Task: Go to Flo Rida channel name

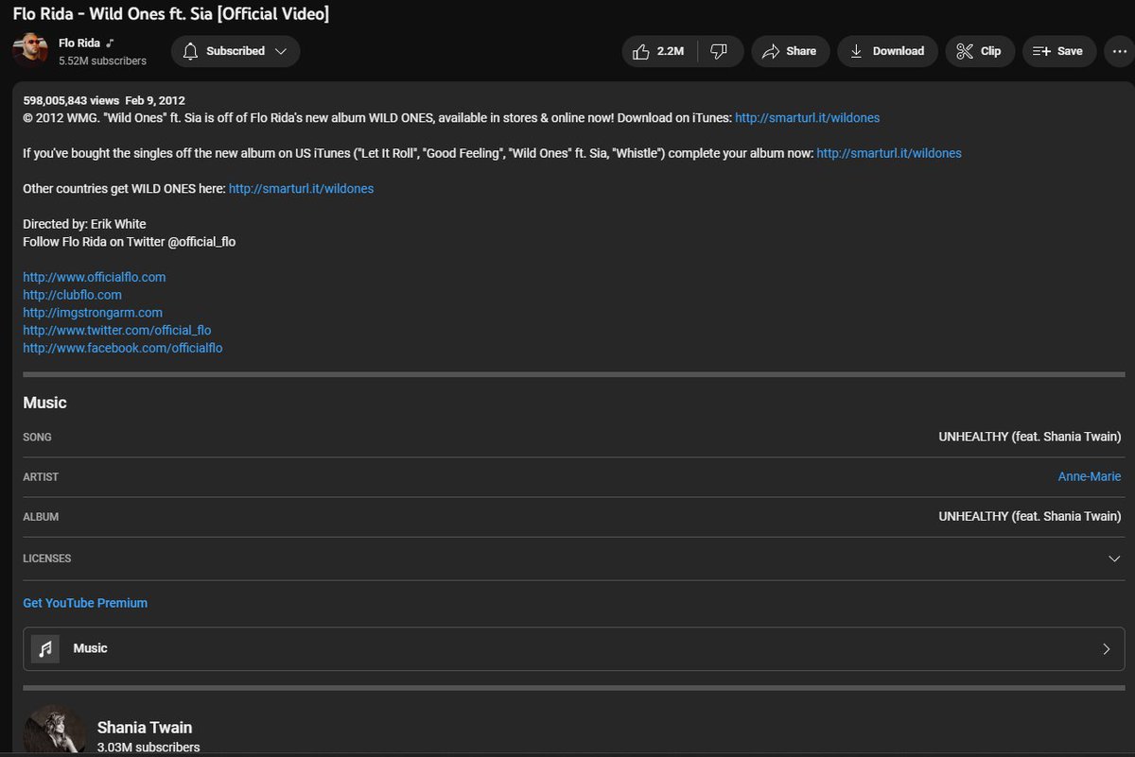Action: (x=79, y=43)
